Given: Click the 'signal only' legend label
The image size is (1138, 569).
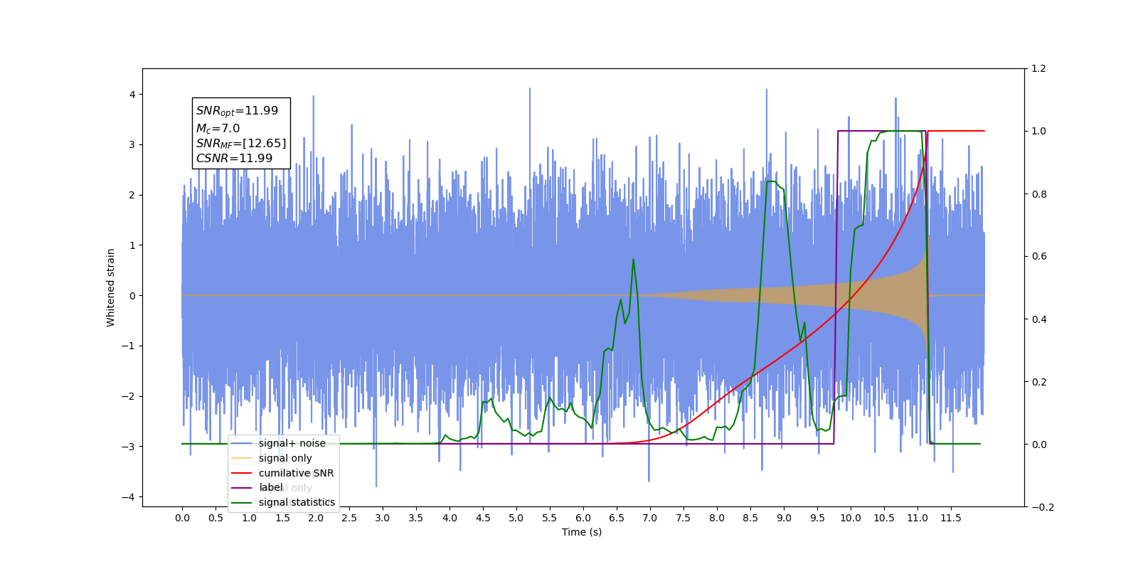Looking at the screenshot, I should tap(285, 458).
